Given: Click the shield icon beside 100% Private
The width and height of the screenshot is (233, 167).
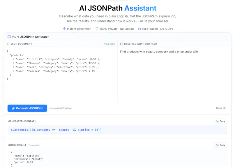Looking at the screenshot, I should pyautogui.click(x=97, y=29).
